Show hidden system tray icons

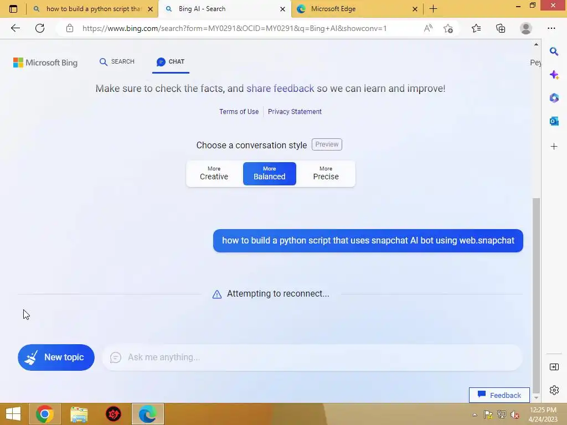pyautogui.click(x=475, y=414)
